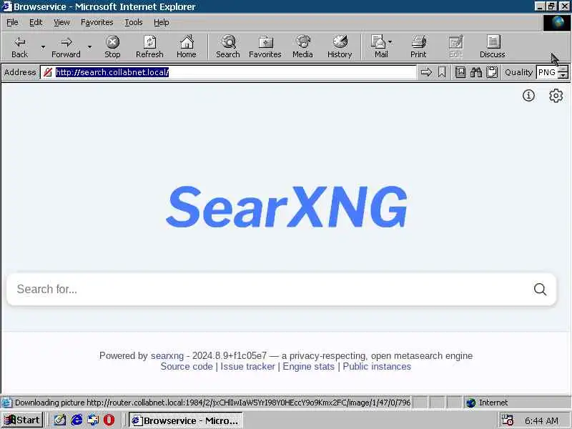Open the 'Source code' link
This screenshot has width=572, height=429.
pos(187,367)
